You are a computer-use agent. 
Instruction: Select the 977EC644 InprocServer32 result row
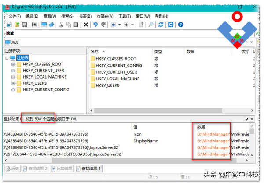pos(126,154)
